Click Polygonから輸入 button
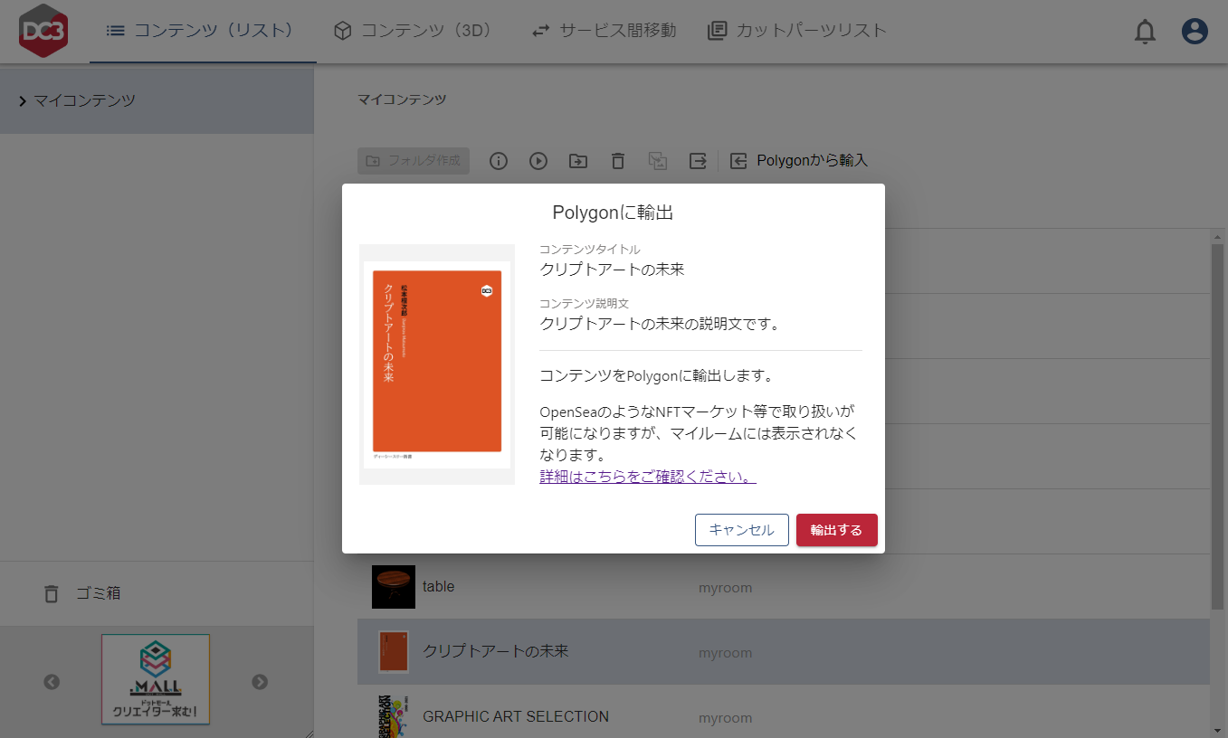This screenshot has width=1228, height=738. tap(799, 161)
